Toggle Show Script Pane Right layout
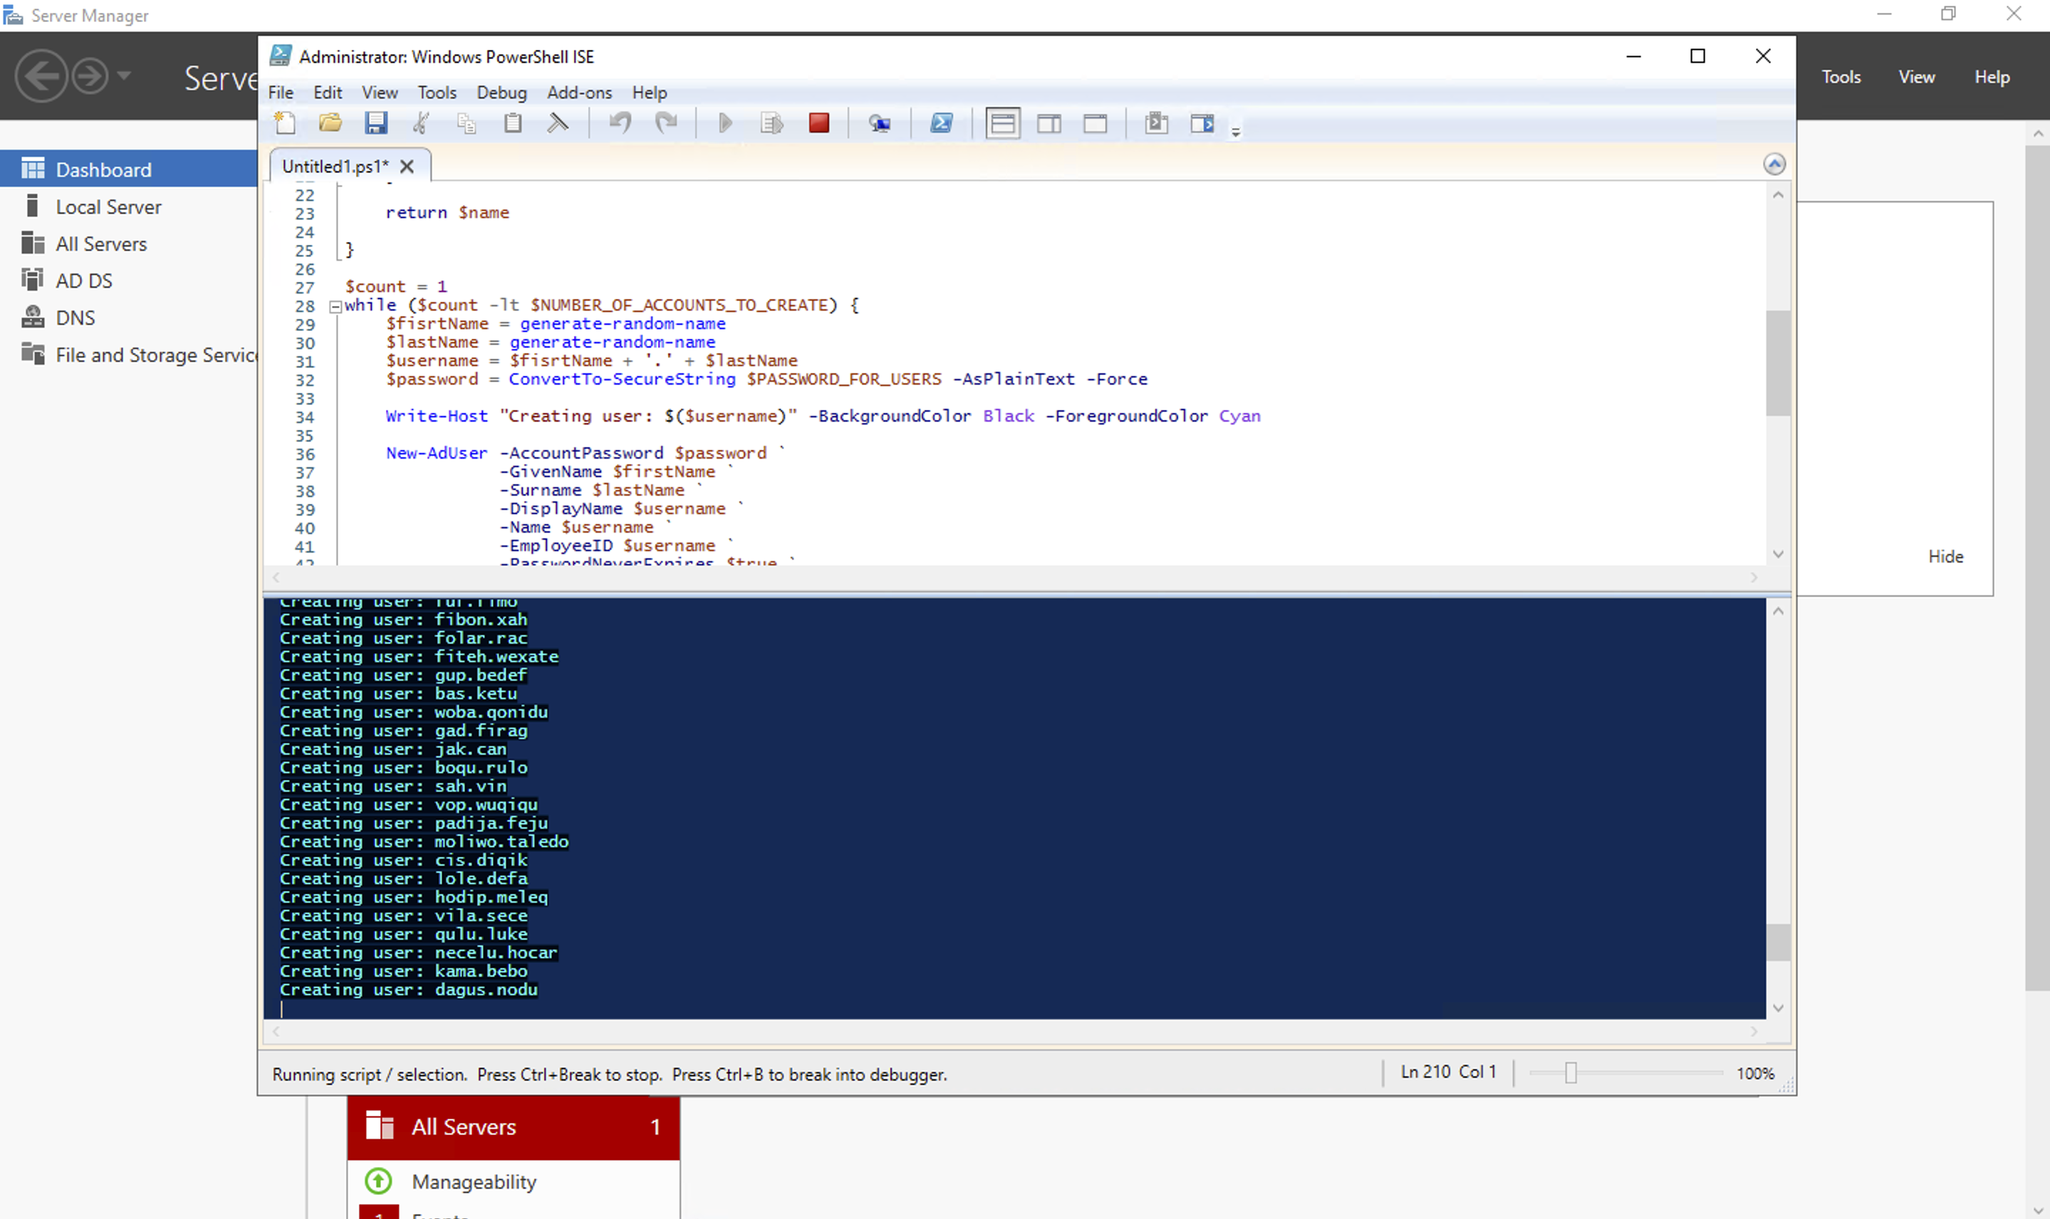 click(x=1049, y=123)
